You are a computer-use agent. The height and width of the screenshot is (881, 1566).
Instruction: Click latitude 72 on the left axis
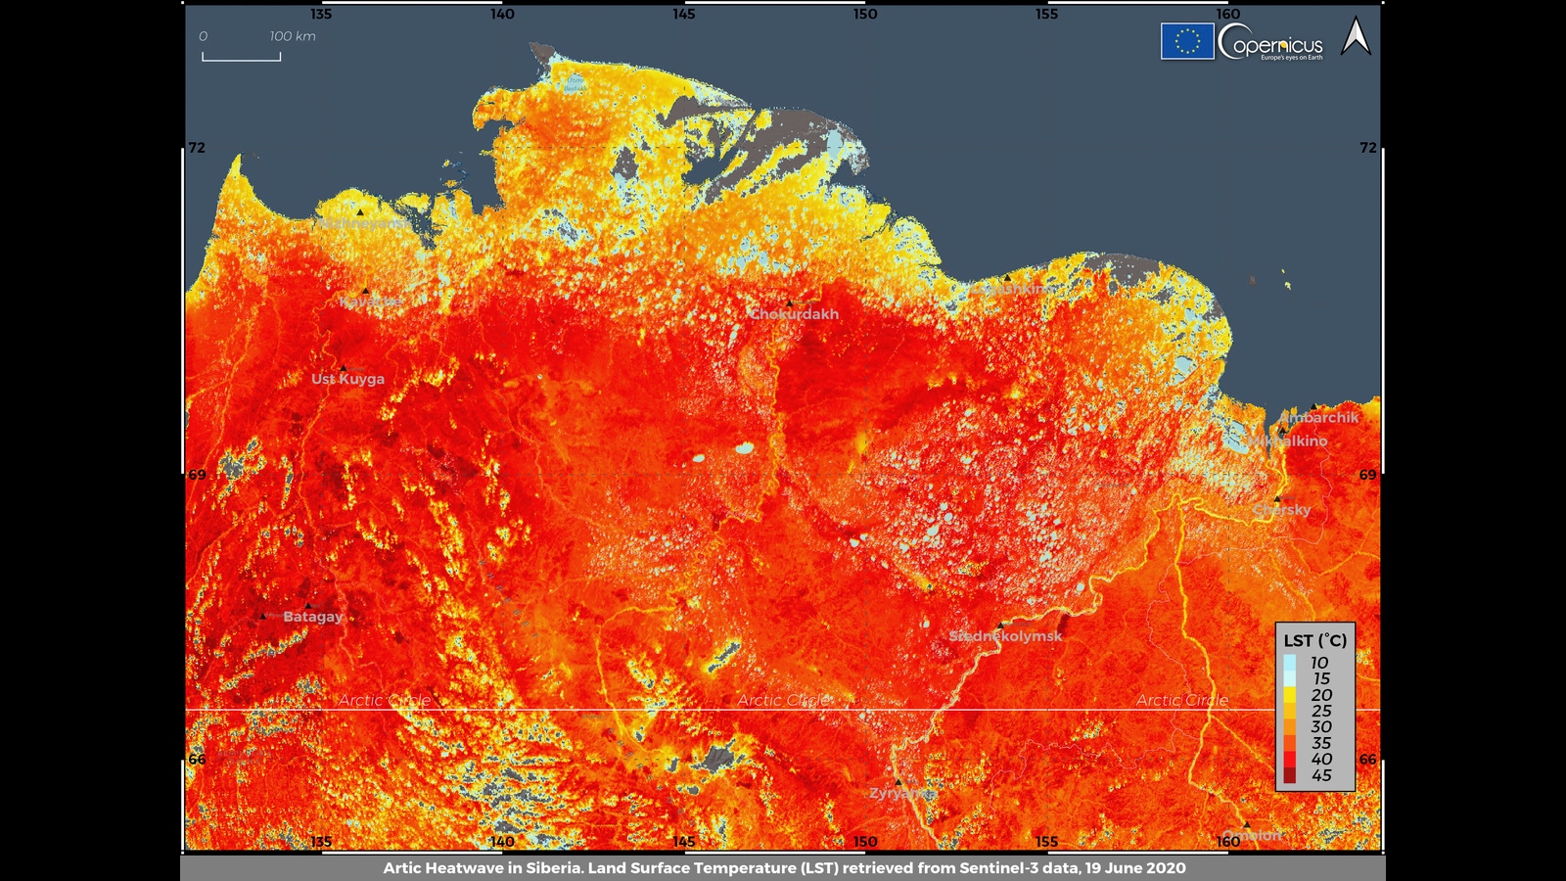click(197, 148)
